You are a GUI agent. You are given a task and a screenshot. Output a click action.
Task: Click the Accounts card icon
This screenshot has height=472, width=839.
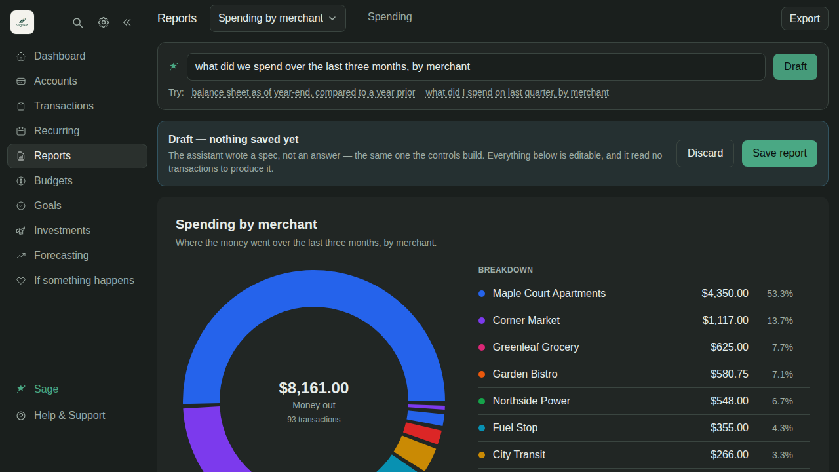pyautogui.click(x=21, y=81)
